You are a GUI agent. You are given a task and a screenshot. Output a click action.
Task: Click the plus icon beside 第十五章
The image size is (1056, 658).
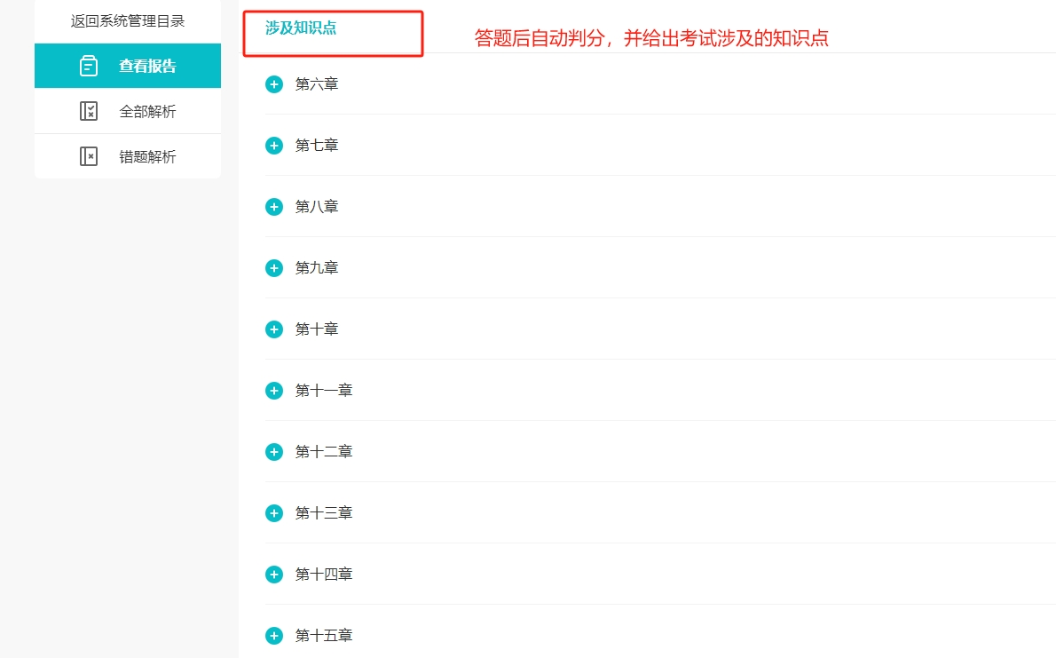pos(273,635)
